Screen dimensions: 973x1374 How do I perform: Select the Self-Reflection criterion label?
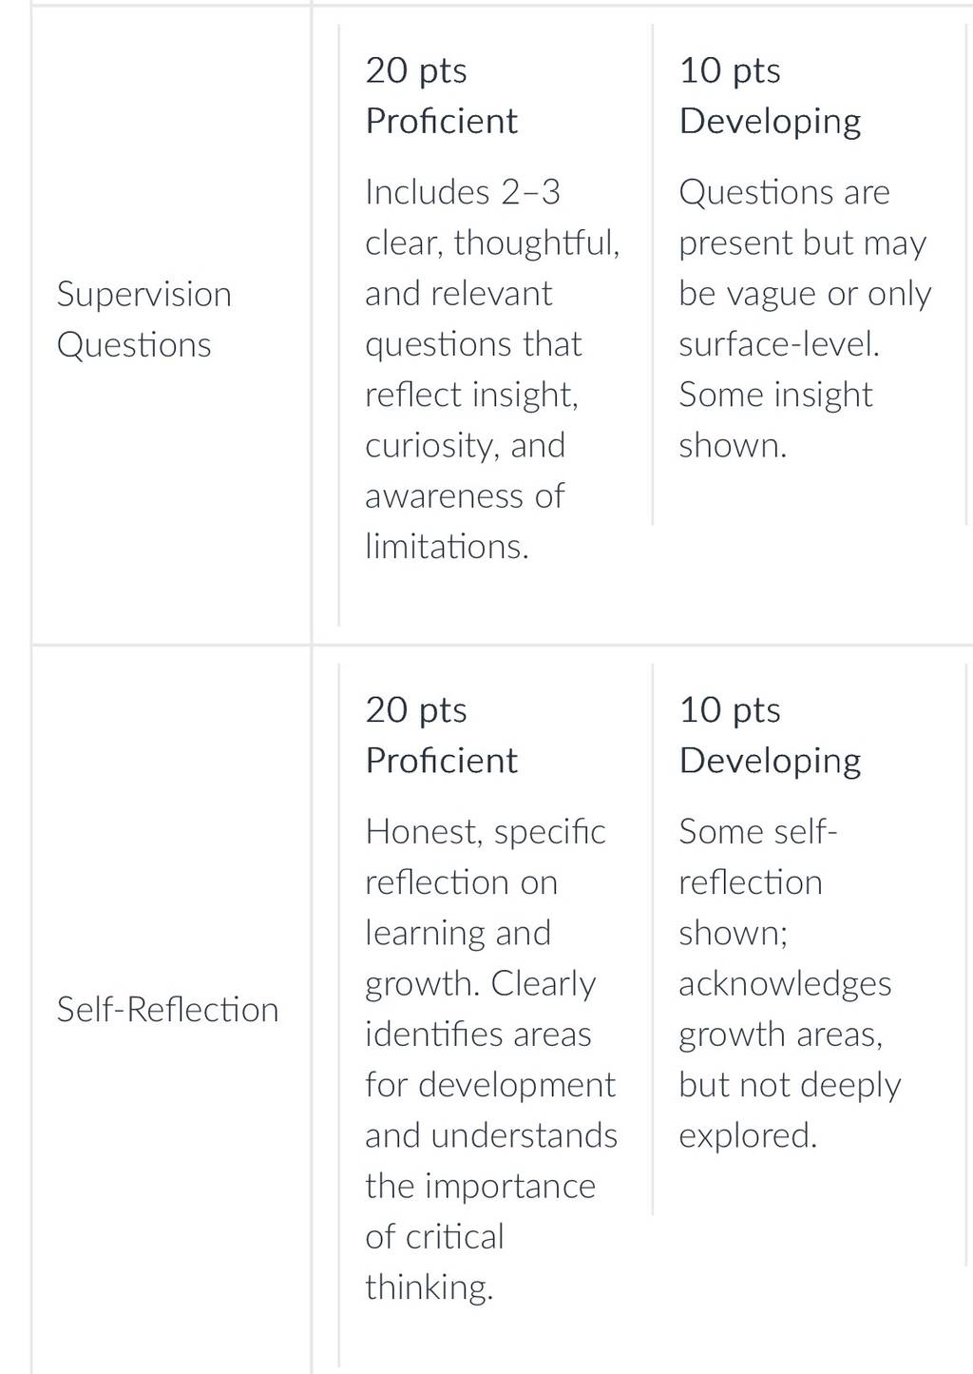167,1010
